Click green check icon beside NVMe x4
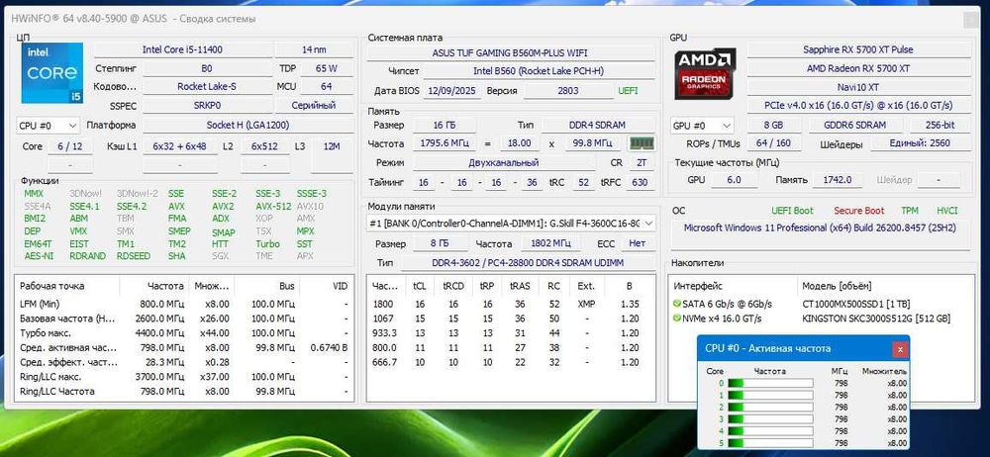 pyautogui.click(x=677, y=319)
